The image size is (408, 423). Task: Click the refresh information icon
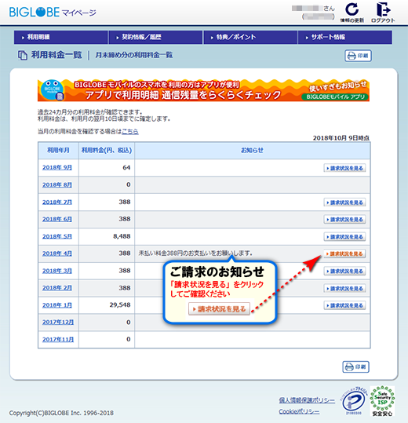click(x=352, y=9)
